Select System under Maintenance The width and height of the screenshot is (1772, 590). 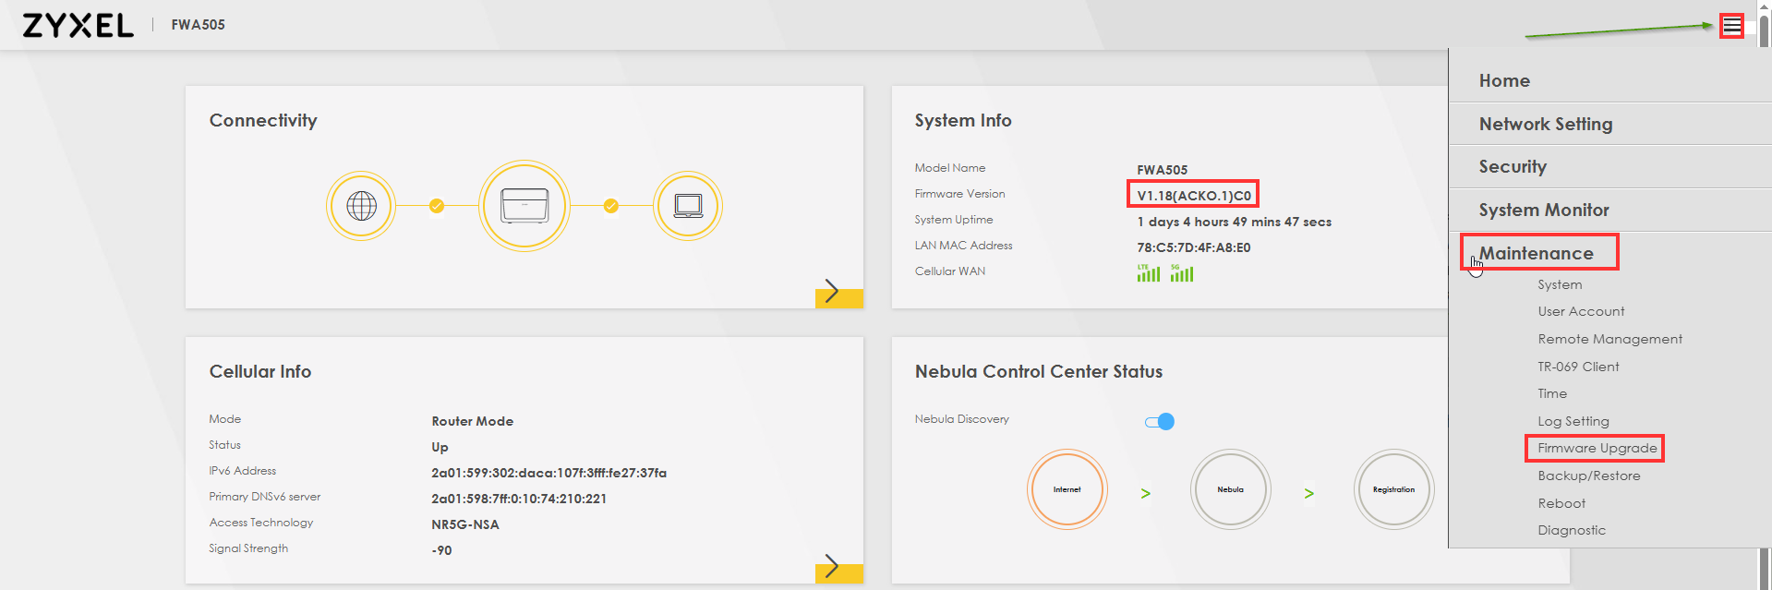pos(1560,285)
